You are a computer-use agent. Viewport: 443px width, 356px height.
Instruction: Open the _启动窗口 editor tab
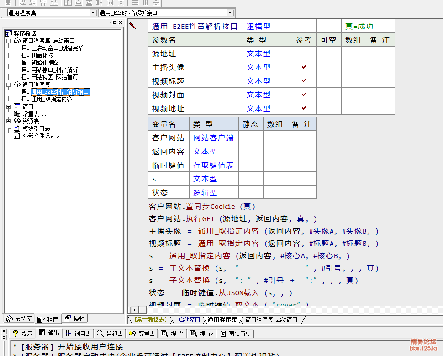[188, 319]
